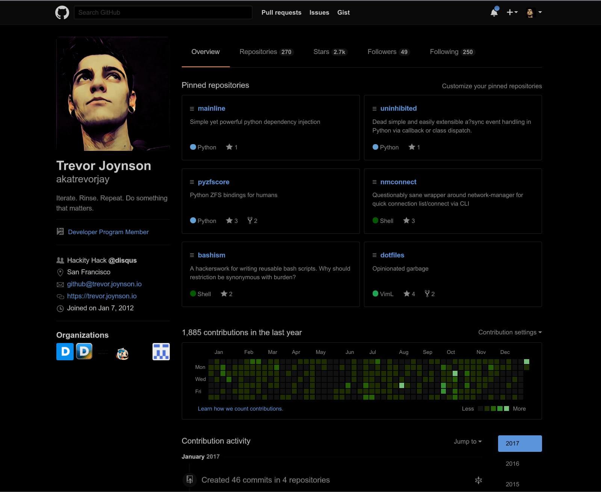601x492 pixels.
Task: Click the GitHub octocat logo
Action: [x=62, y=12]
